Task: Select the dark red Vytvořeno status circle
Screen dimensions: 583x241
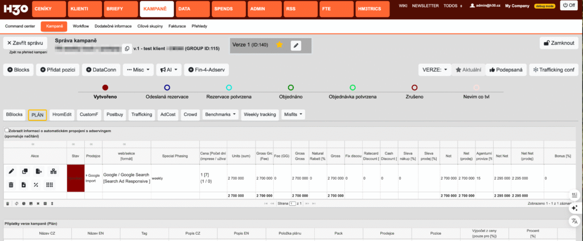Action: pyautogui.click(x=105, y=88)
